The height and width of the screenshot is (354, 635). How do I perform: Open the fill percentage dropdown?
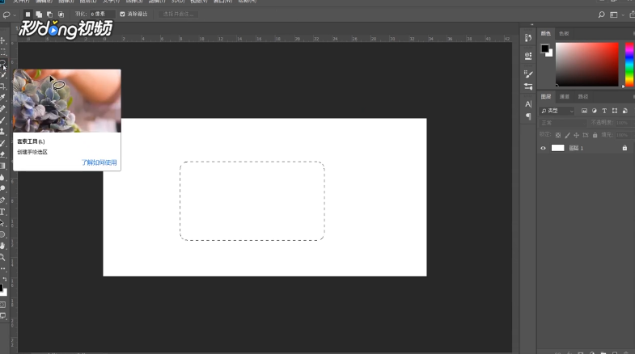[x=624, y=135]
